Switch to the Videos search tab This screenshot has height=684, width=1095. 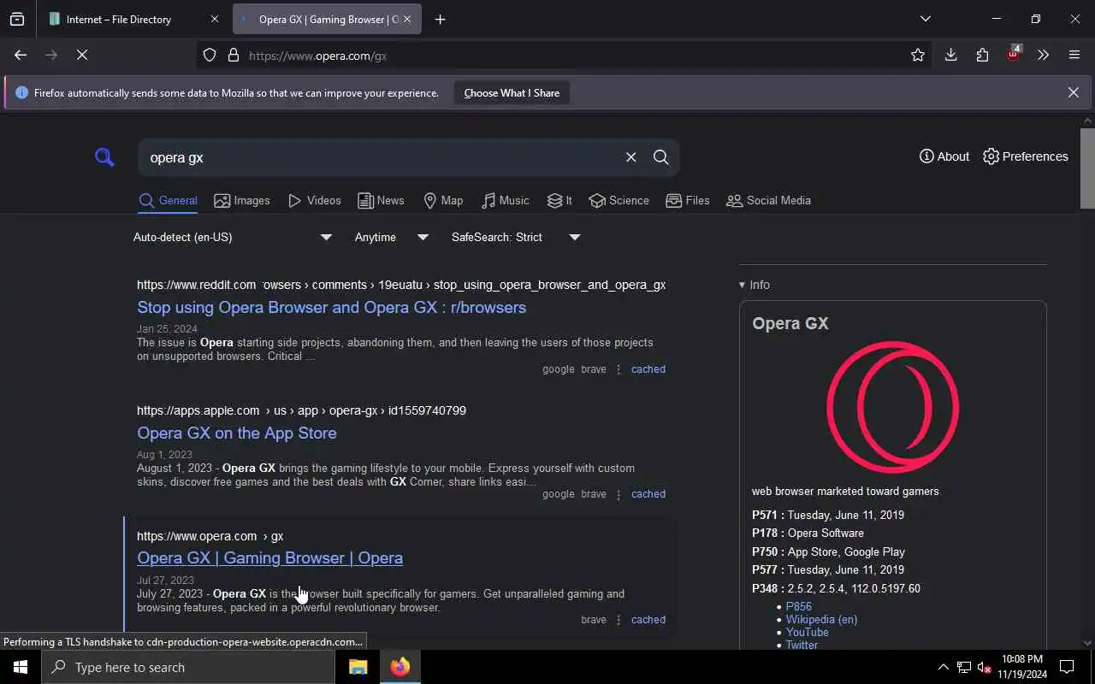[315, 201]
